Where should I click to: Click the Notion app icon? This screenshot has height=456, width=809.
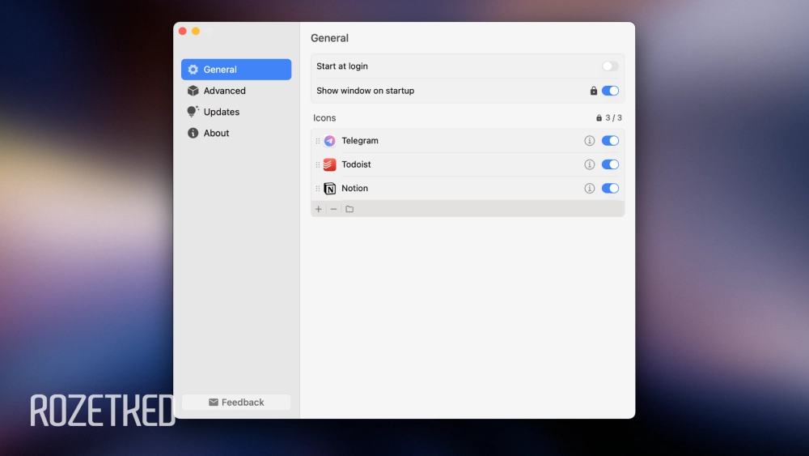click(x=329, y=189)
